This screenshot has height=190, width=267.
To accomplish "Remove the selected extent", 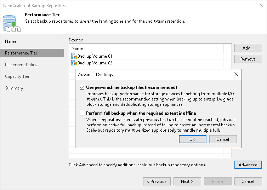I will coord(248,59).
